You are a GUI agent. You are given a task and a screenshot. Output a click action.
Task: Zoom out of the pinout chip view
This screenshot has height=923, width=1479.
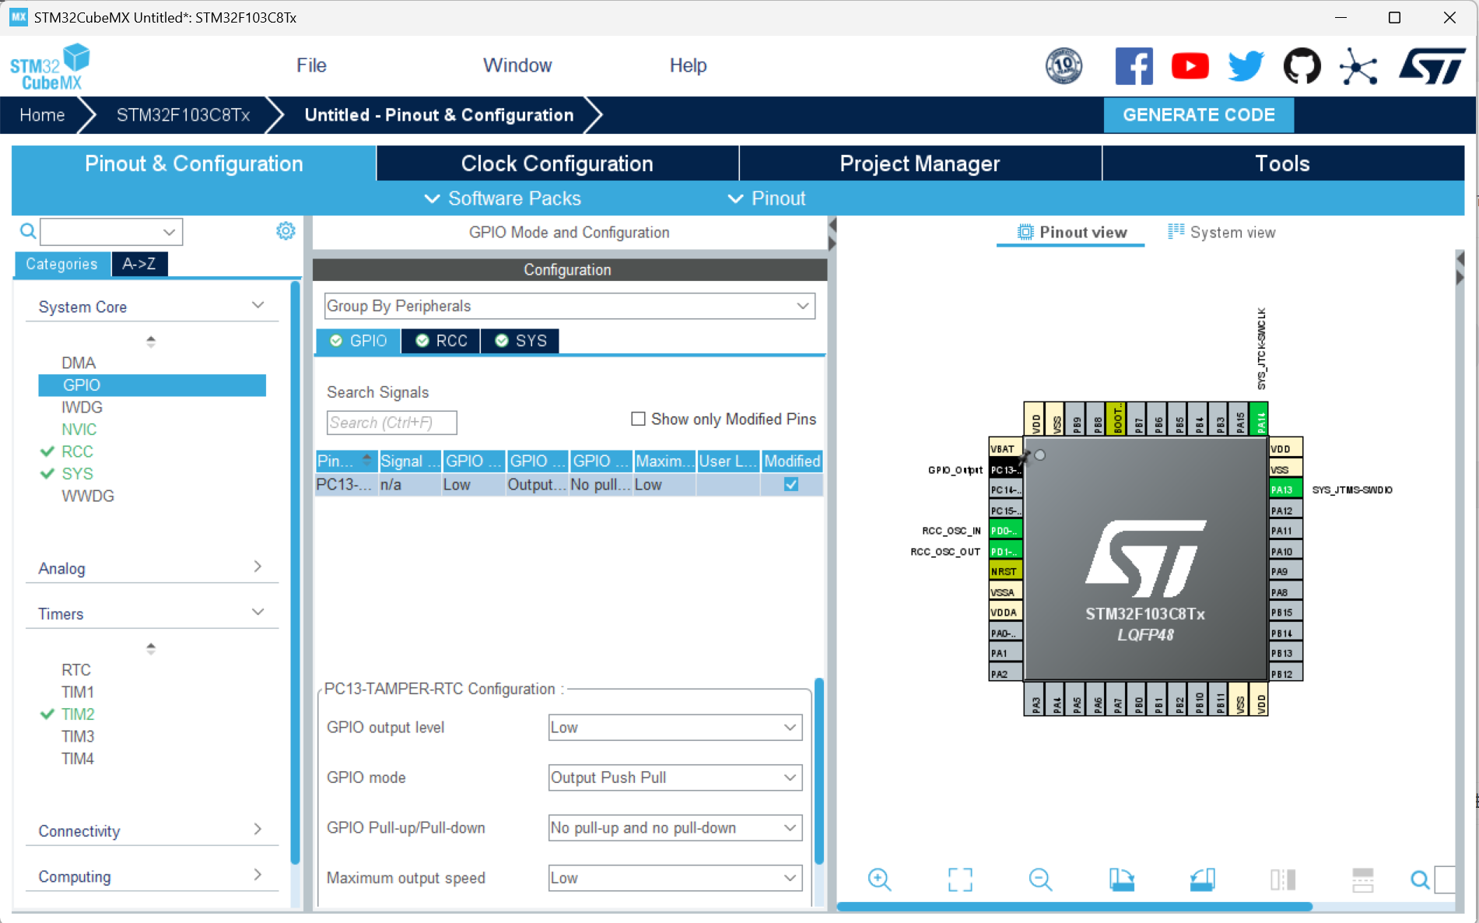pyautogui.click(x=1040, y=879)
